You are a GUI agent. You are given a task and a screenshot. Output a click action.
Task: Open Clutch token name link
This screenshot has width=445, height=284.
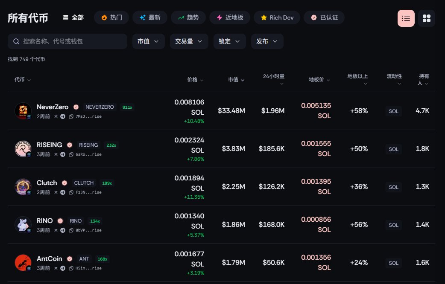(x=47, y=183)
